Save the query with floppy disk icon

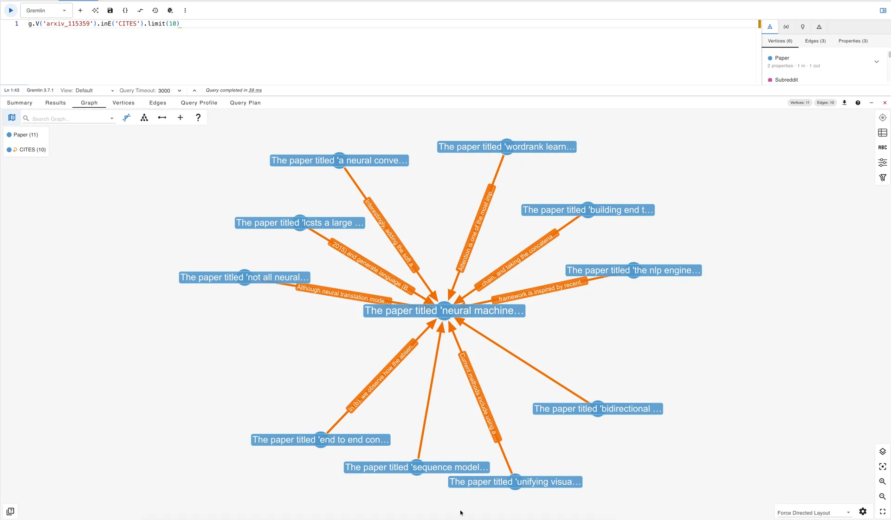point(110,10)
